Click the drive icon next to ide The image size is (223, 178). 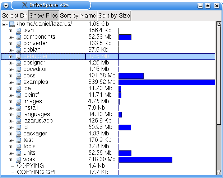19,88
